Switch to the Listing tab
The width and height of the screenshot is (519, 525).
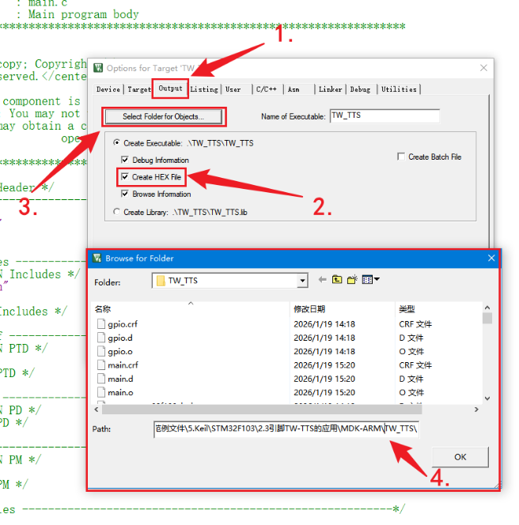(x=204, y=89)
